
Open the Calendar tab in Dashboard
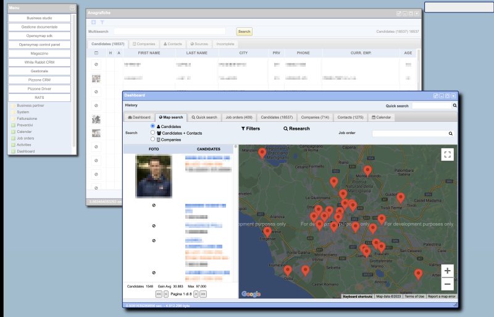[381, 117]
